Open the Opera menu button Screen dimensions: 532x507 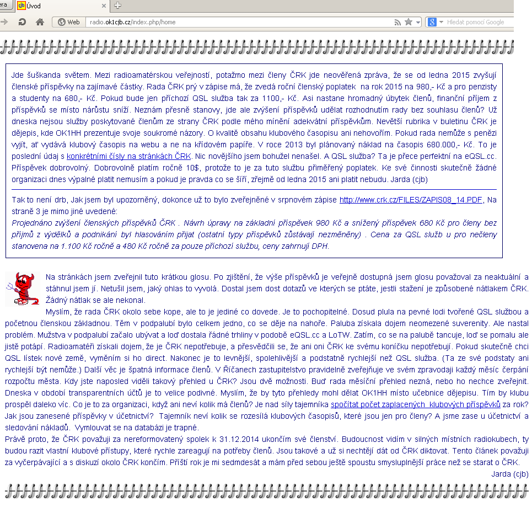pyautogui.click(x=6, y=5)
